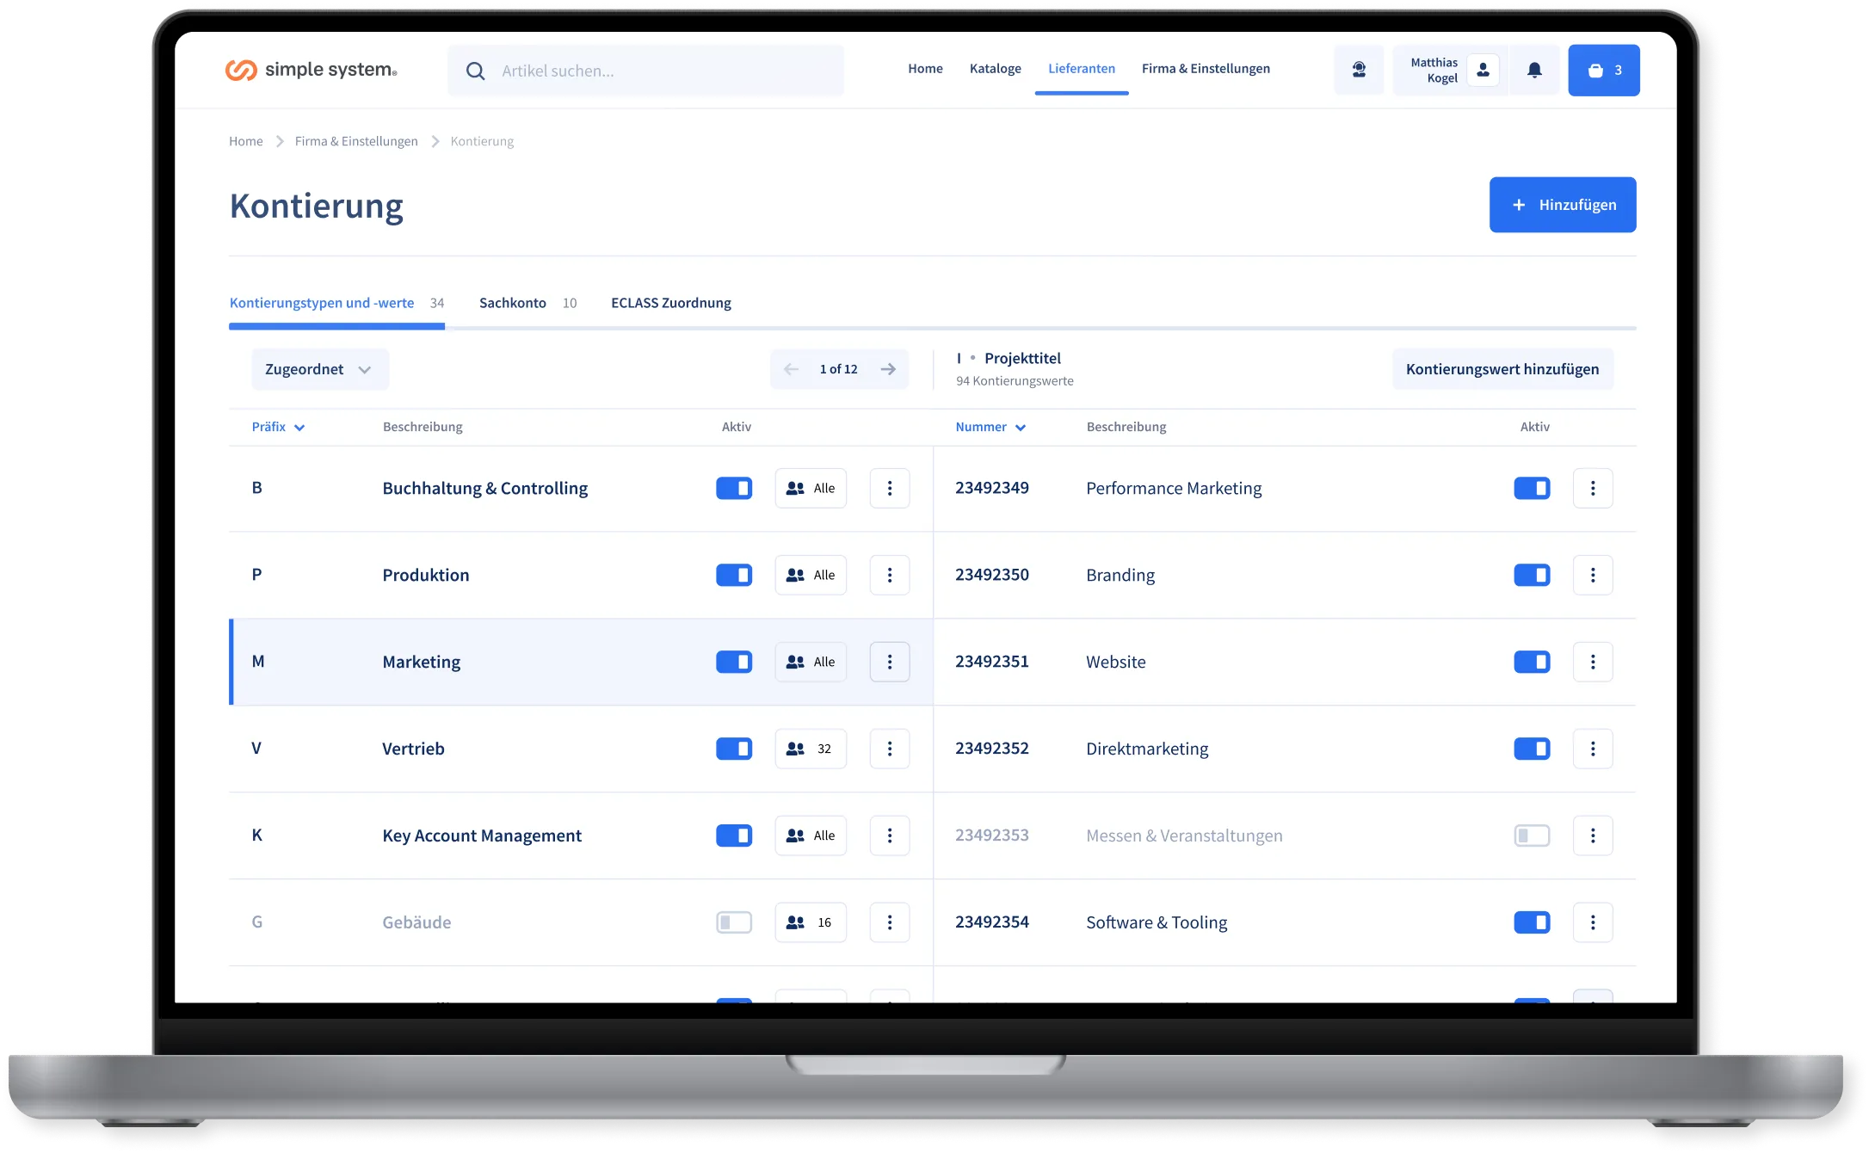Go to next page arrow
1869x1153 pixels.
pos(888,369)
